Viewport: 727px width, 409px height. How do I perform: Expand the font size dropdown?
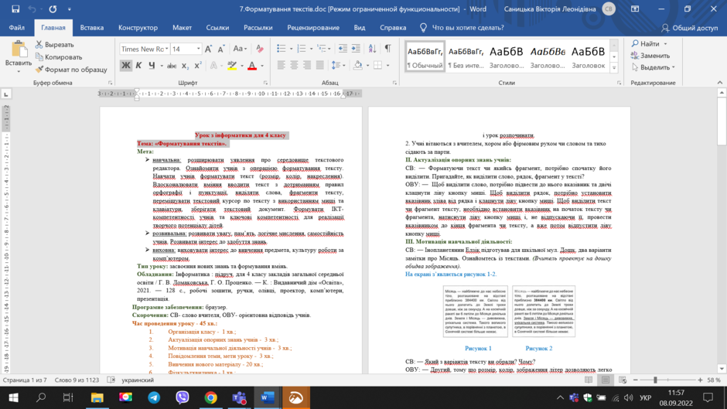point(199,49)
